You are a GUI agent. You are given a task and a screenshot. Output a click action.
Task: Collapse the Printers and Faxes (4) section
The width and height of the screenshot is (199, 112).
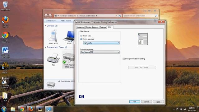click(x=46, y=47)
